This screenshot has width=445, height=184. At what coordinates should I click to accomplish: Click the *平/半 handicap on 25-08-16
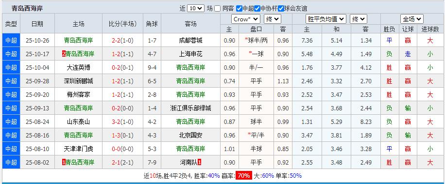pyautogui.click(x=256, y=135)
